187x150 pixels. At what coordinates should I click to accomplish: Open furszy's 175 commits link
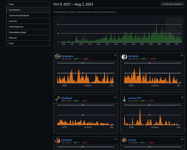click(x=133, y=142)
